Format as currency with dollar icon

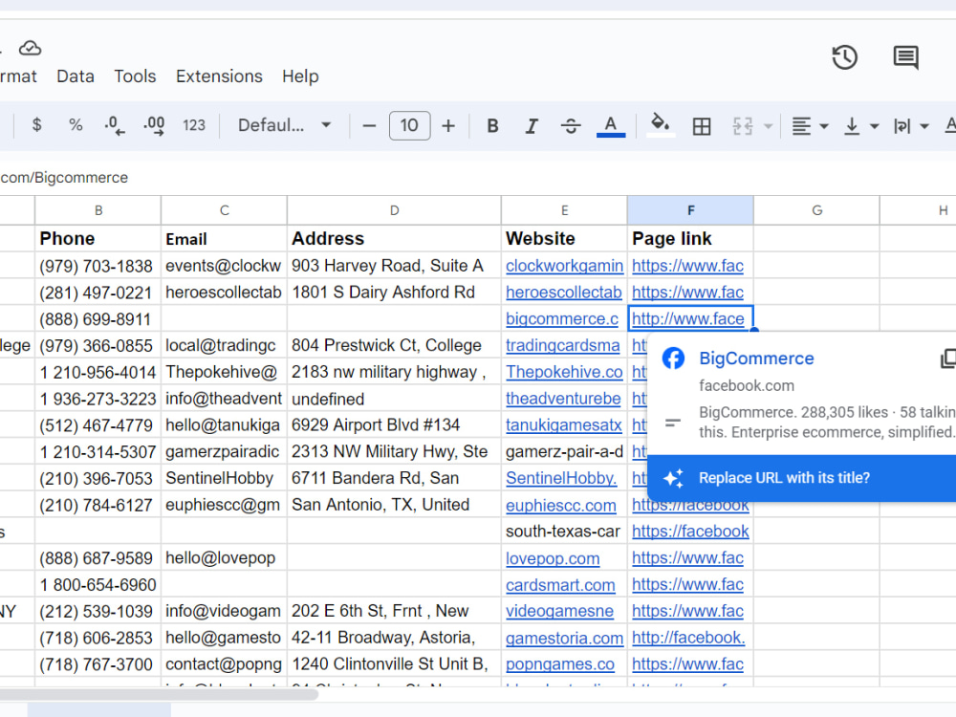[36, 125]
